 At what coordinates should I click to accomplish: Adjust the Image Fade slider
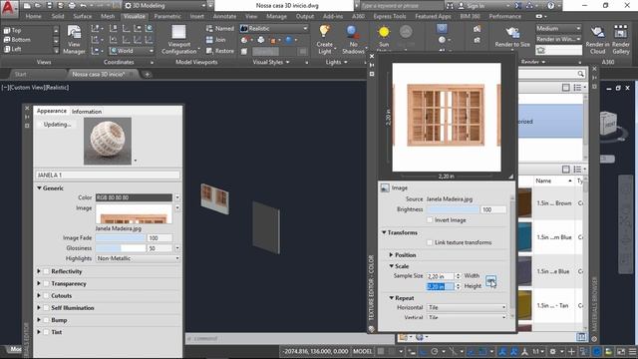point(121,237)
